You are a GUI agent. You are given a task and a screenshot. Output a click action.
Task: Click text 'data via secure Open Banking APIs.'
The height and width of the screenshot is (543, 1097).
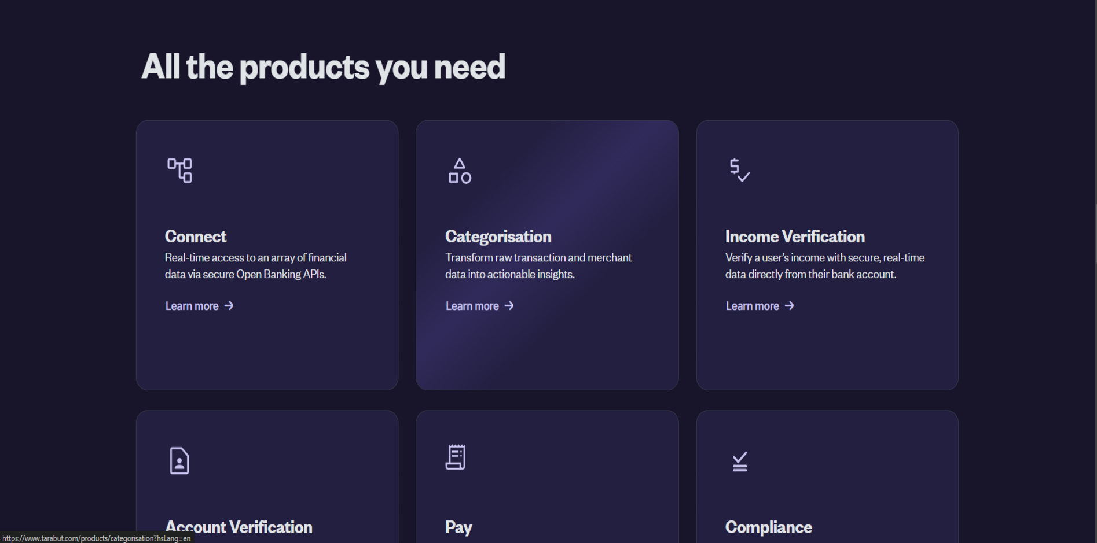(x=245, y=274)
